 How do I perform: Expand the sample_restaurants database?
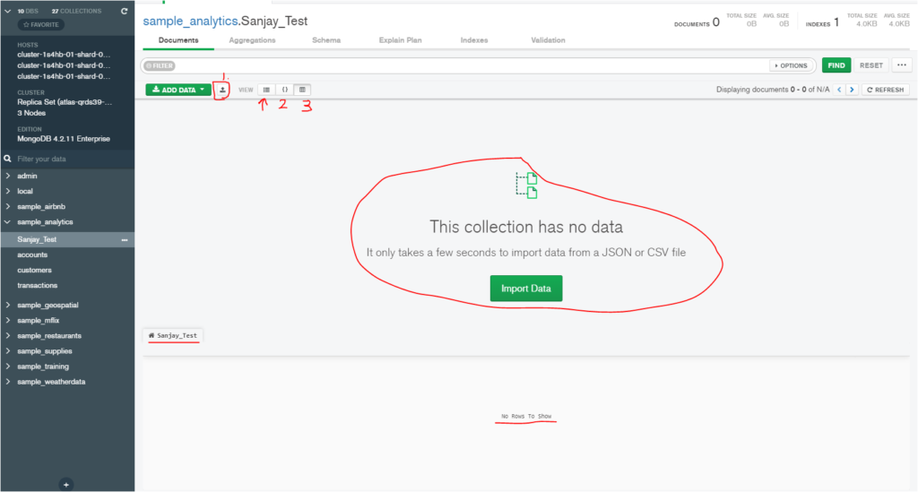pyautogui.click(x=7, y=336)
